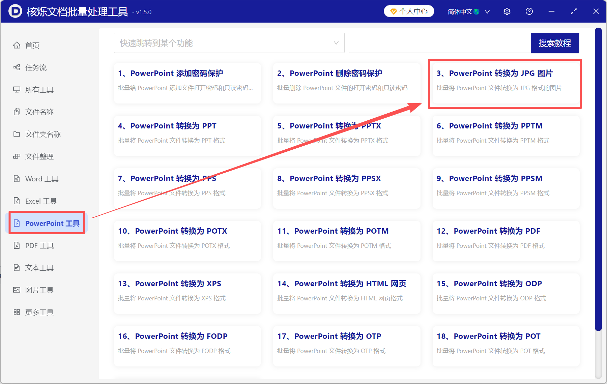The width and height of the screenshot is (607, 384).
Task: Select the 文本工具 sidebar entry
Action: click(x=39, y=267)
